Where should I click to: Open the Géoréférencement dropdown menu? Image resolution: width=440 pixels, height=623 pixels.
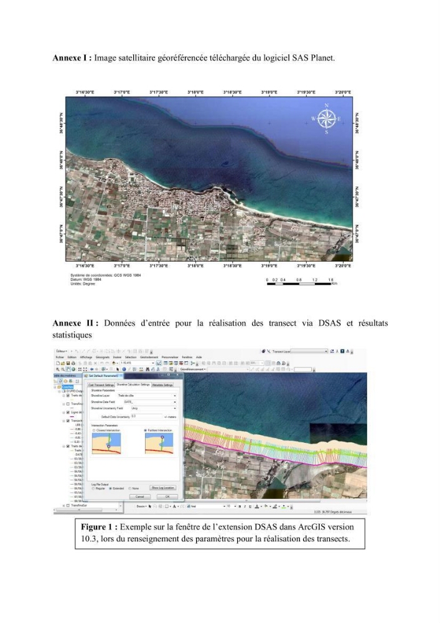tap(193, 369)
